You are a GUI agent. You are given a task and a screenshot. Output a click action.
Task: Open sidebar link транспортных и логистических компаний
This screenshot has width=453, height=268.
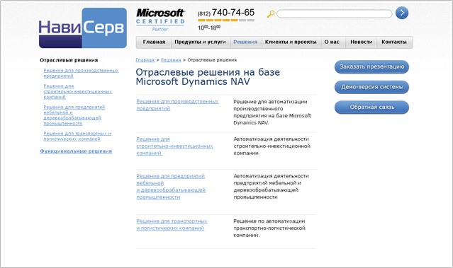[77, 136]
